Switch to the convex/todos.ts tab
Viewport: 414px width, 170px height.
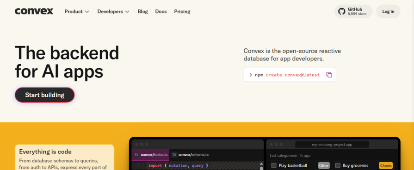pyautogui.click(x=151, y=155)
